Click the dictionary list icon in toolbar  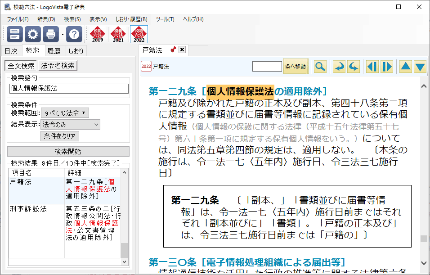point(15,34)
